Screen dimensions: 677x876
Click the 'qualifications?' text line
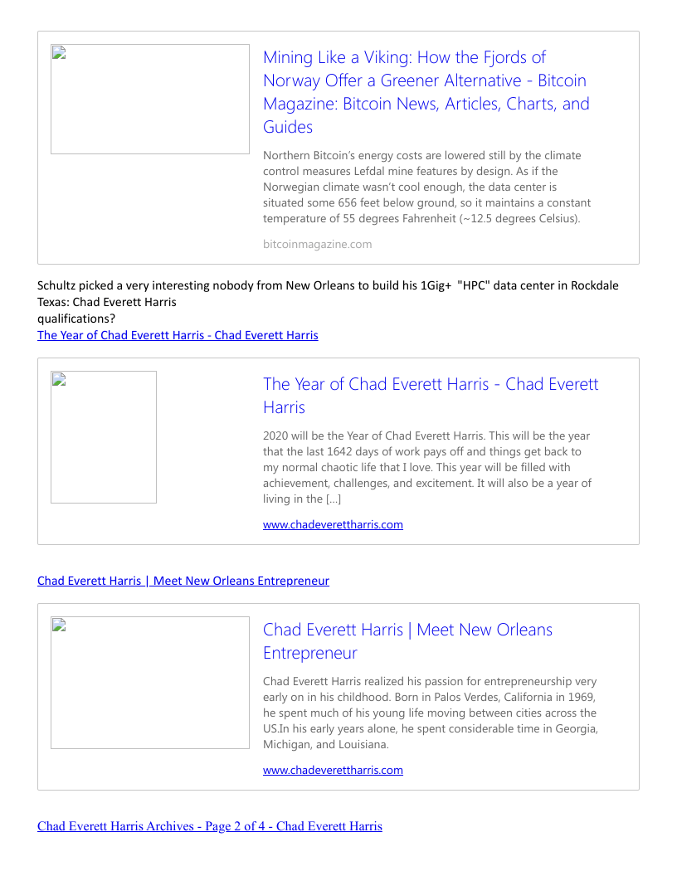[x=76, y=319]
